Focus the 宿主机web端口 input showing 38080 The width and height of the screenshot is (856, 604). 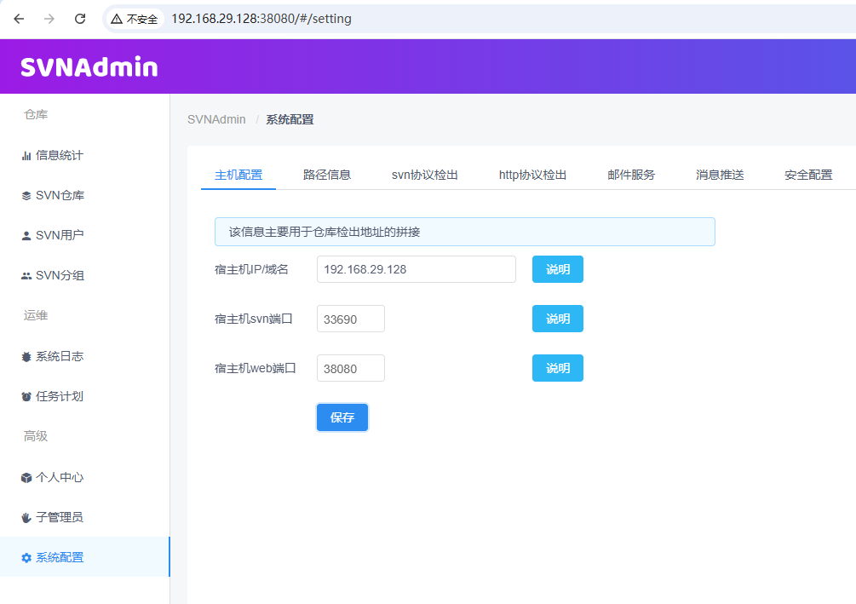point(350,368)
